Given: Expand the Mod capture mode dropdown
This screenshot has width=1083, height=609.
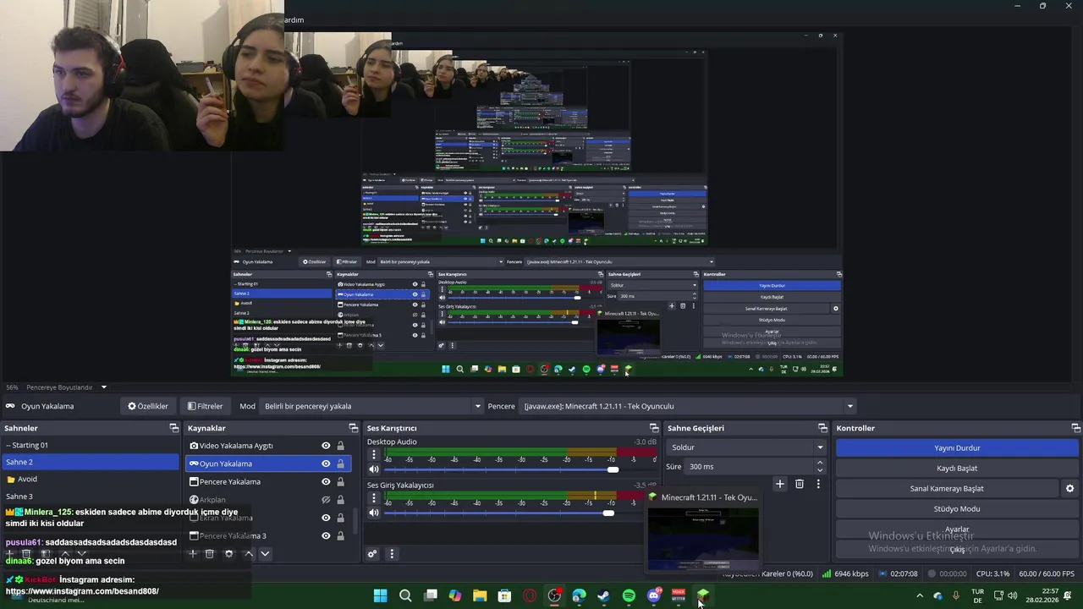Looking at the screenshot, I should pos(371,406).
